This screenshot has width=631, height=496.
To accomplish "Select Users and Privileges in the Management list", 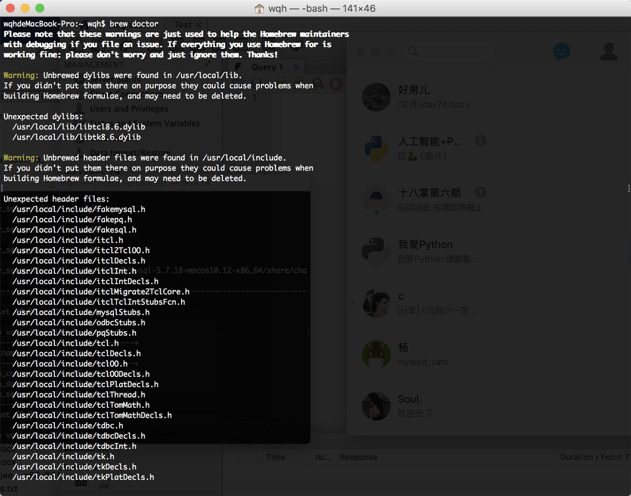I will point(129,108).
